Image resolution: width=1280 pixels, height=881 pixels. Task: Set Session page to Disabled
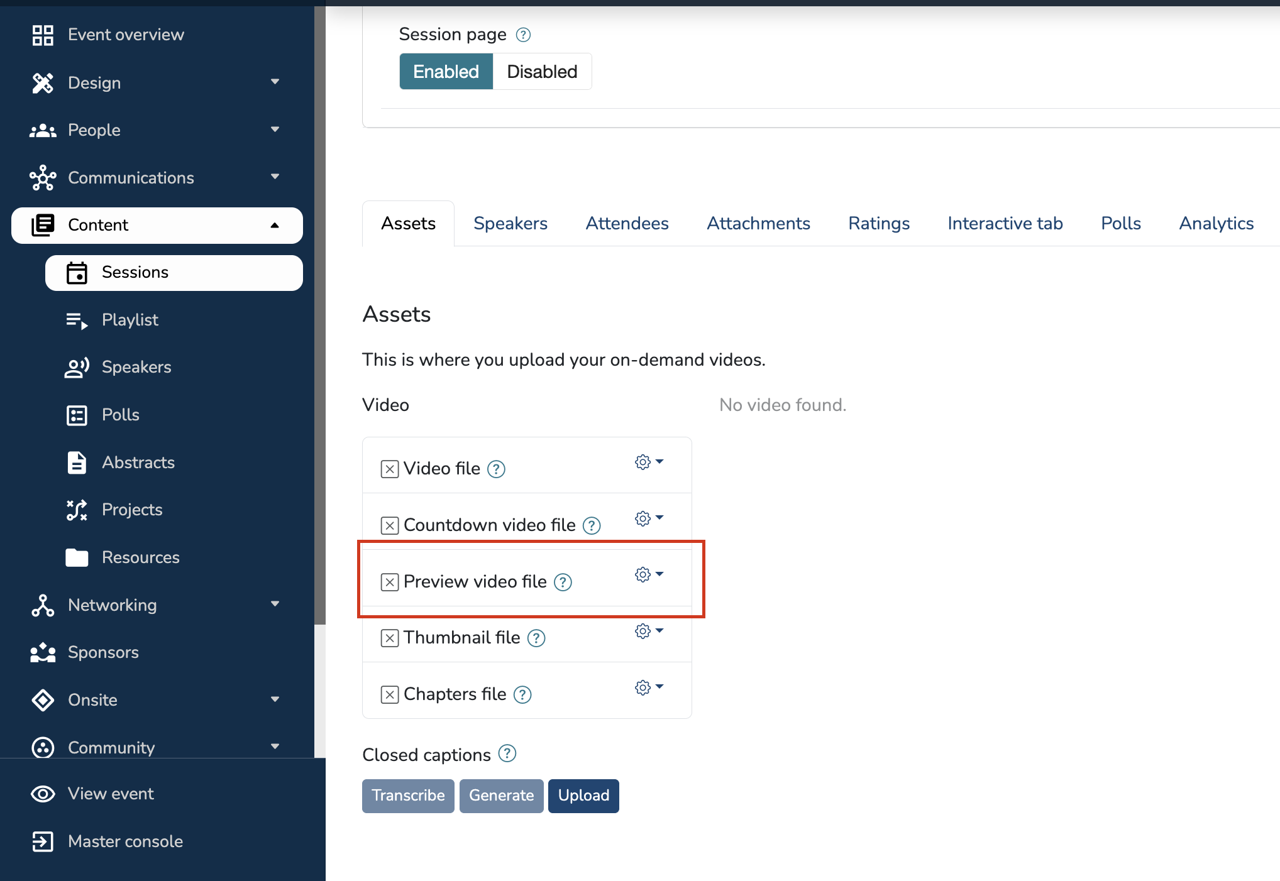pyautogui.click(x=542, y=72)
